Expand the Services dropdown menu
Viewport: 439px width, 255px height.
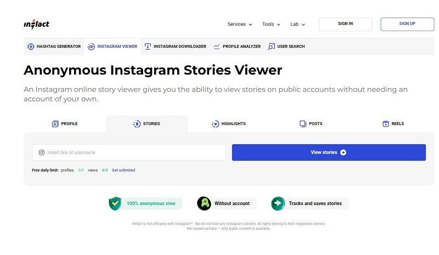point(240,24)
